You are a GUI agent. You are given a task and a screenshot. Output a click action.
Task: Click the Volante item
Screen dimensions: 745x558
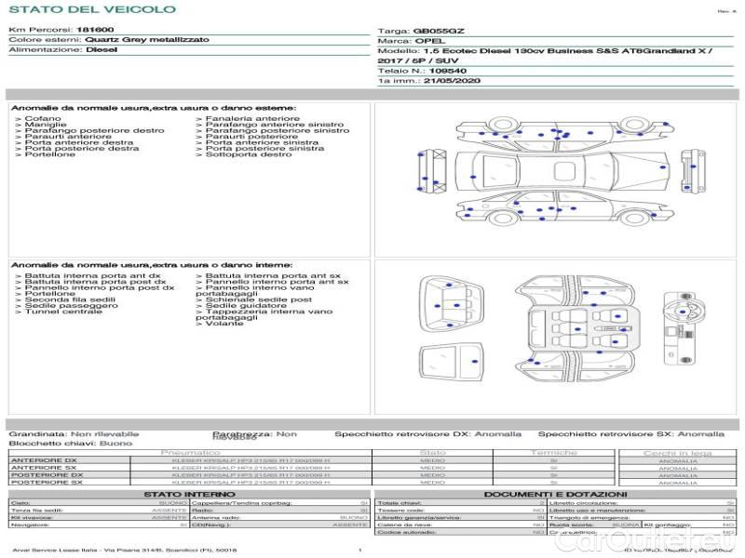point(220,323)
